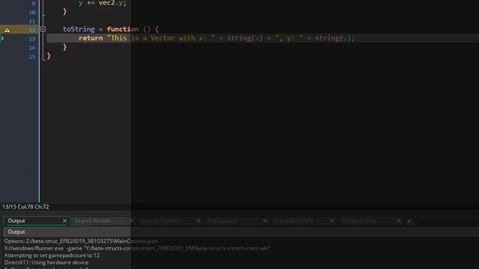
Task: Collapse the toString function fold marker
Action: coord(43,29)
